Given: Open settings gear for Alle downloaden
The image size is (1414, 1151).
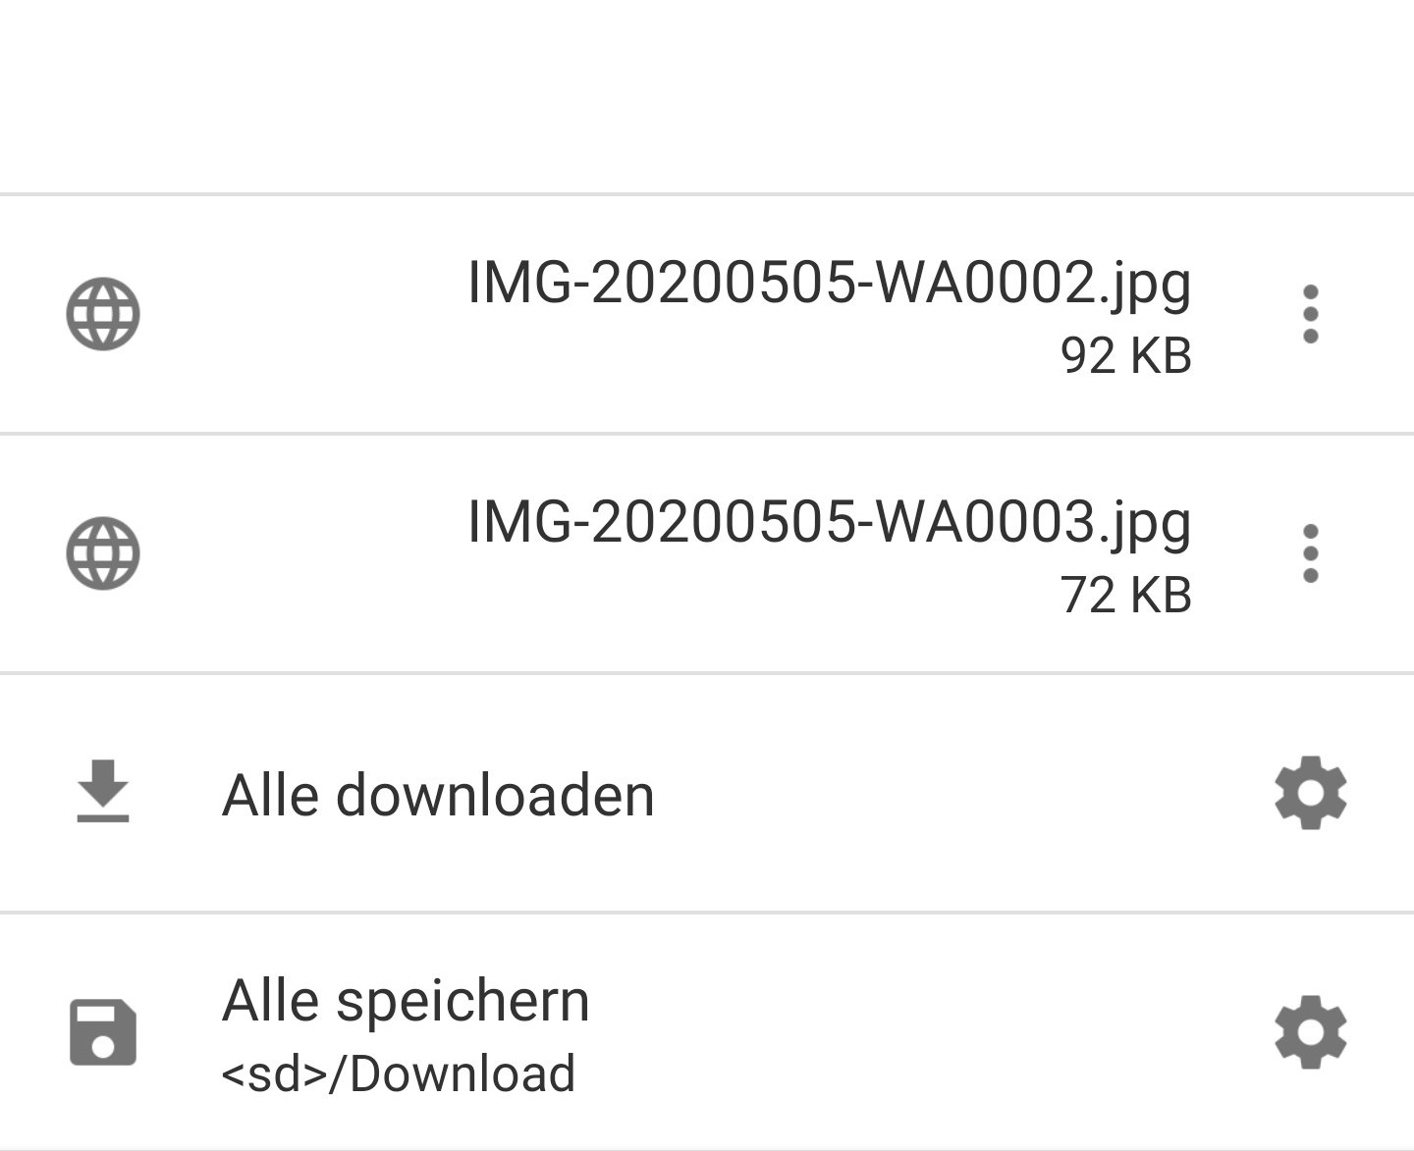Looking at the screenshot, I should click(x=1311, y=793).
